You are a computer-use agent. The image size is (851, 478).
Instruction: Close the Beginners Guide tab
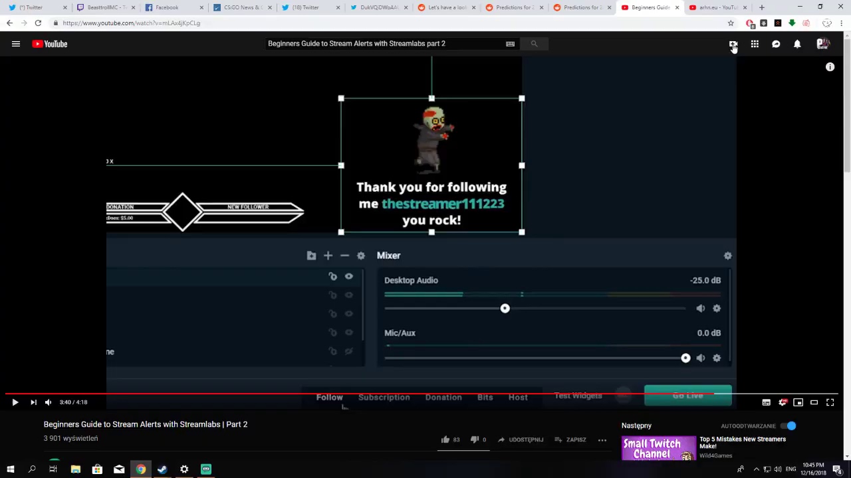(677, 7)
